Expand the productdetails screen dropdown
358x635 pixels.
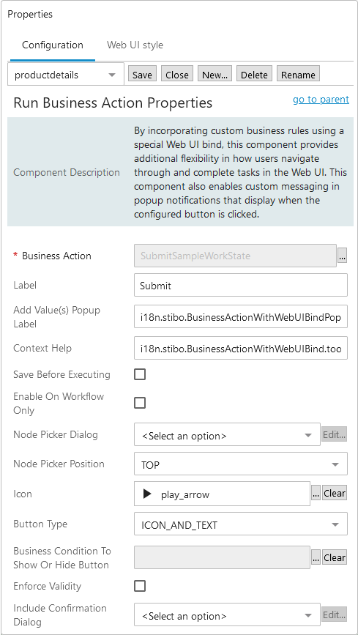66,75
